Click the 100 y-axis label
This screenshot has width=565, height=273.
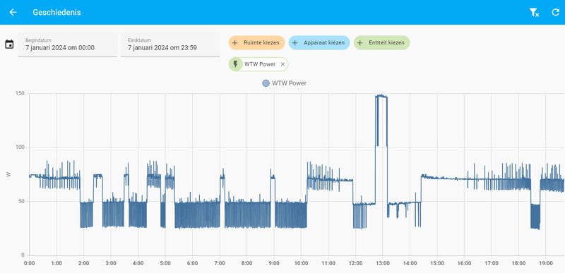[x=20, y=147]
